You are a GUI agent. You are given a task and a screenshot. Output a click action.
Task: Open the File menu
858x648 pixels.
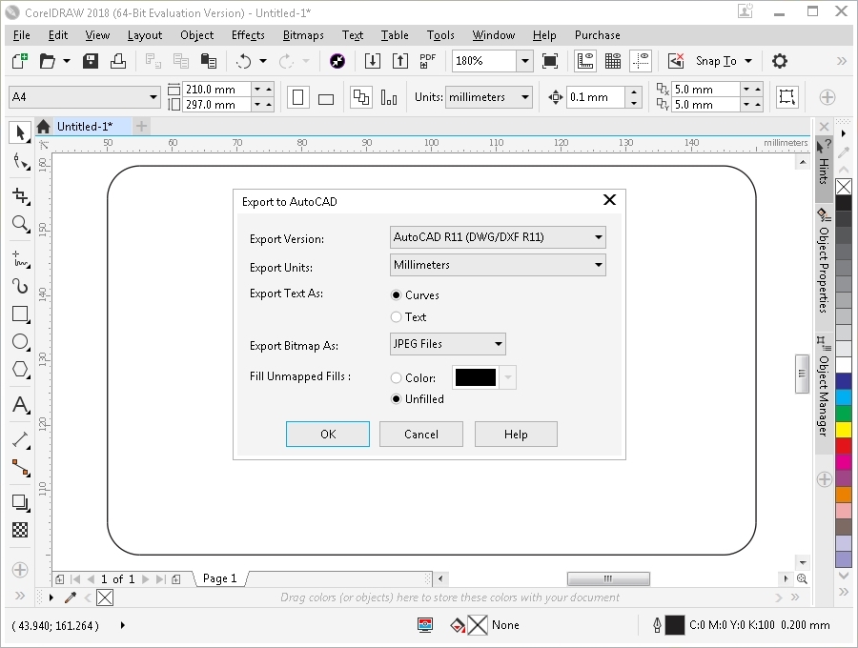[x=21, y=35]
